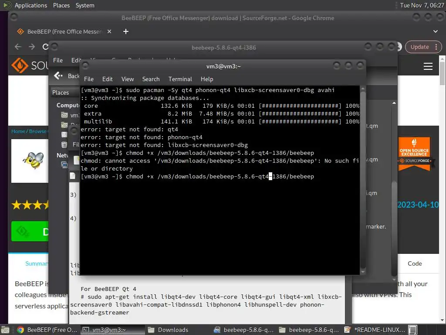Click the 2023-04-10 date text

tap(418, 205)
